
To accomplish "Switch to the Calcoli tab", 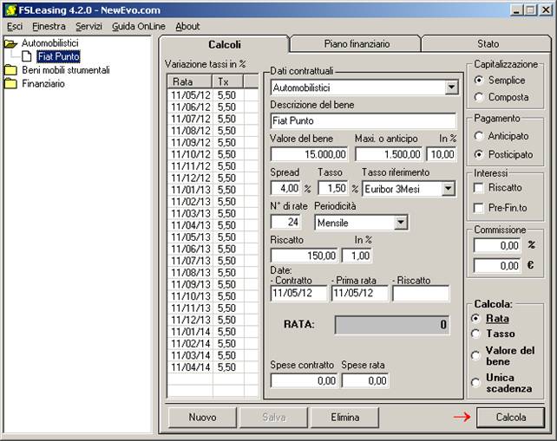I will [225, 44].
